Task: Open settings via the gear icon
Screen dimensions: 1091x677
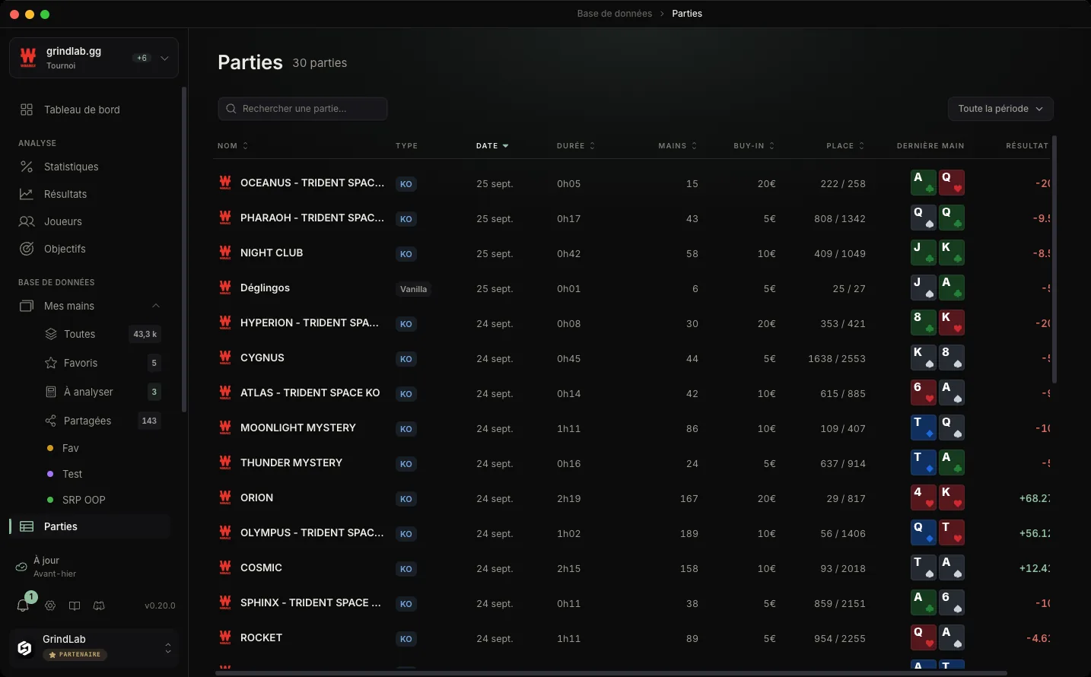Action: pos(50,605)
